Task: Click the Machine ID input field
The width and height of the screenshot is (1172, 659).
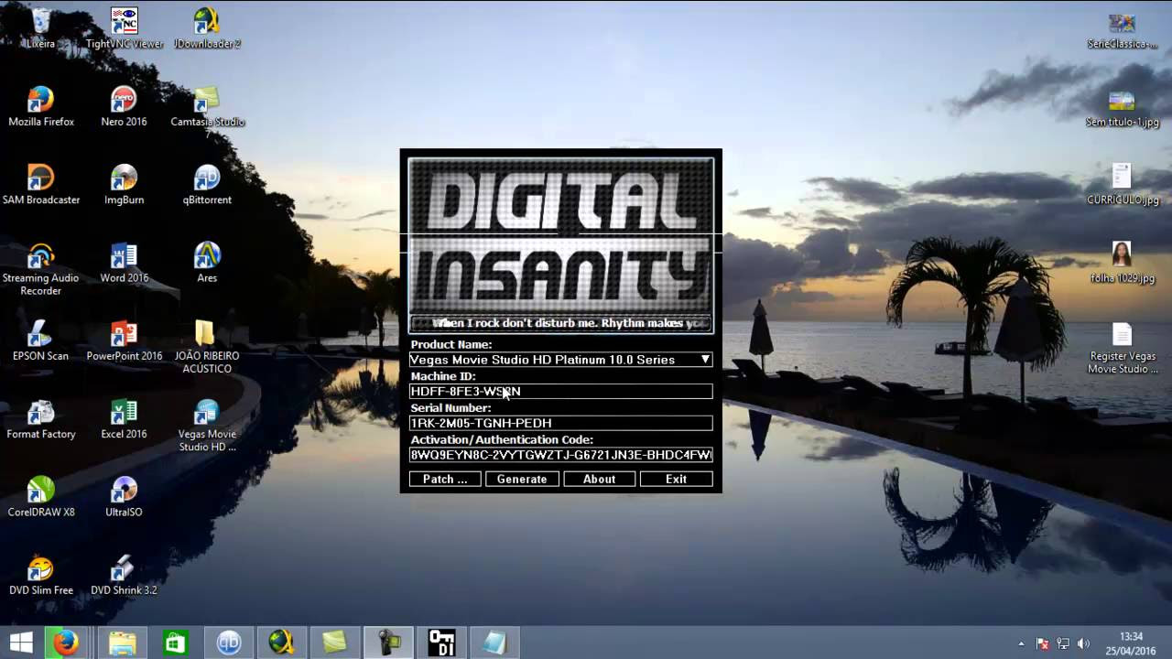Action: click(560, 392)
